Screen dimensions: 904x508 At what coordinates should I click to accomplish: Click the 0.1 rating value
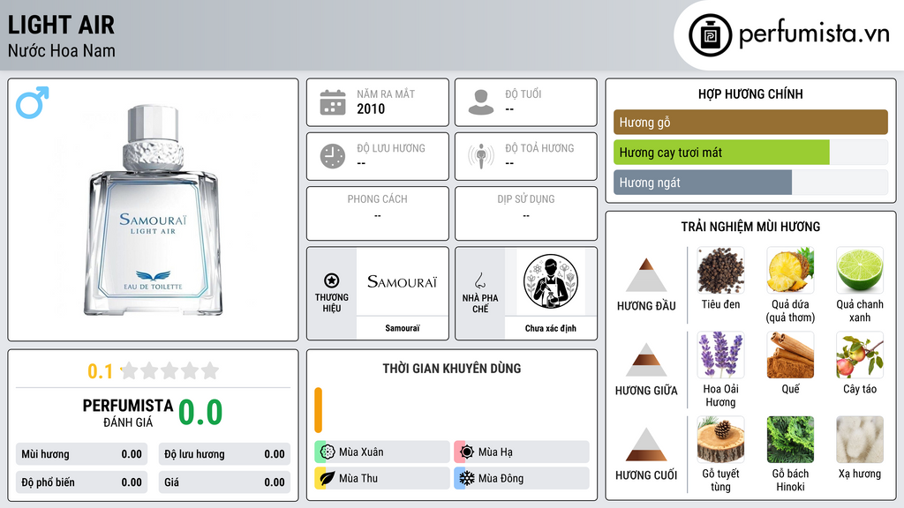[x=100, y=371]
